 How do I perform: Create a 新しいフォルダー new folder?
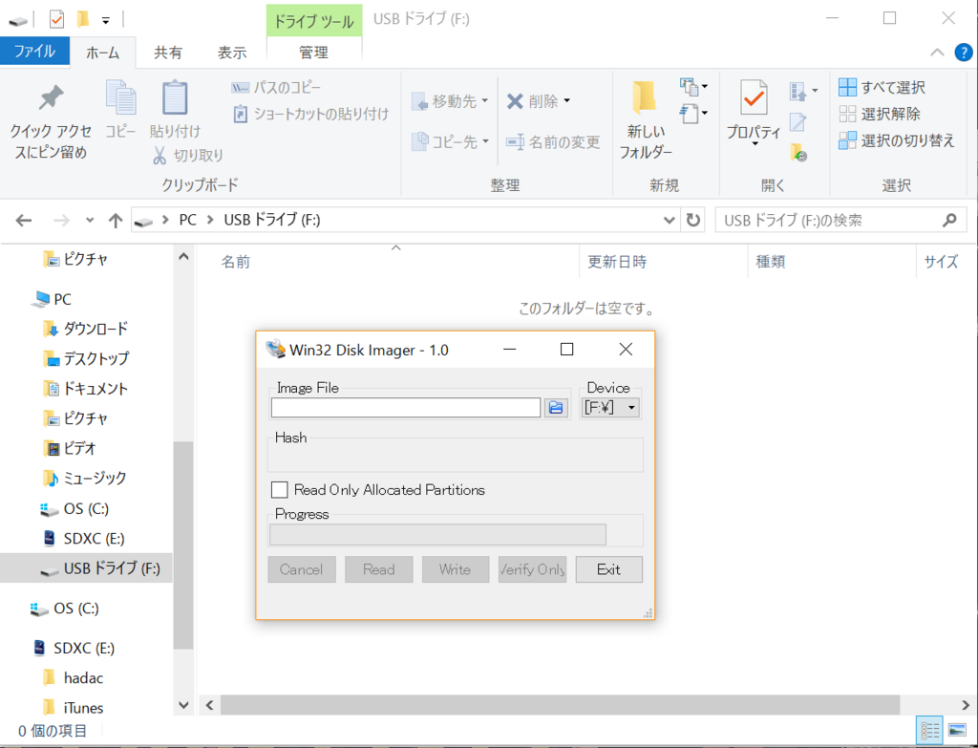(646, 119)
